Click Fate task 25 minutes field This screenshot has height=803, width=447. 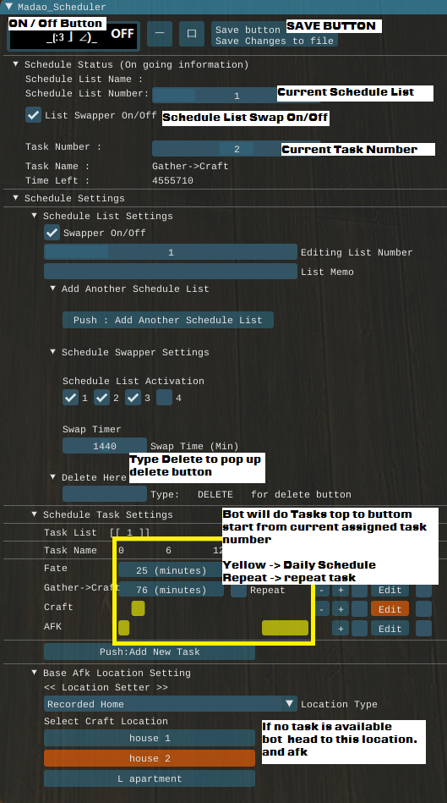[x=171, y=570]
